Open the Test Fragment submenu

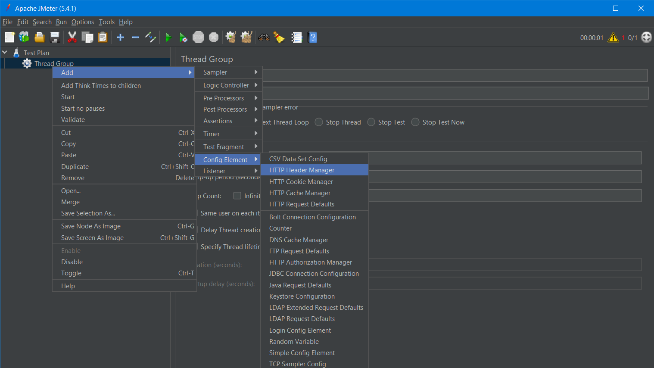[x=228, y=147]
